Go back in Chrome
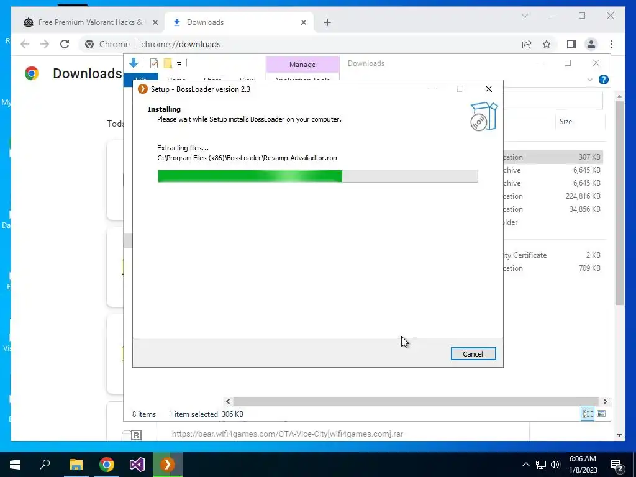This screenshot has width=636, height=477. [25, 44]
